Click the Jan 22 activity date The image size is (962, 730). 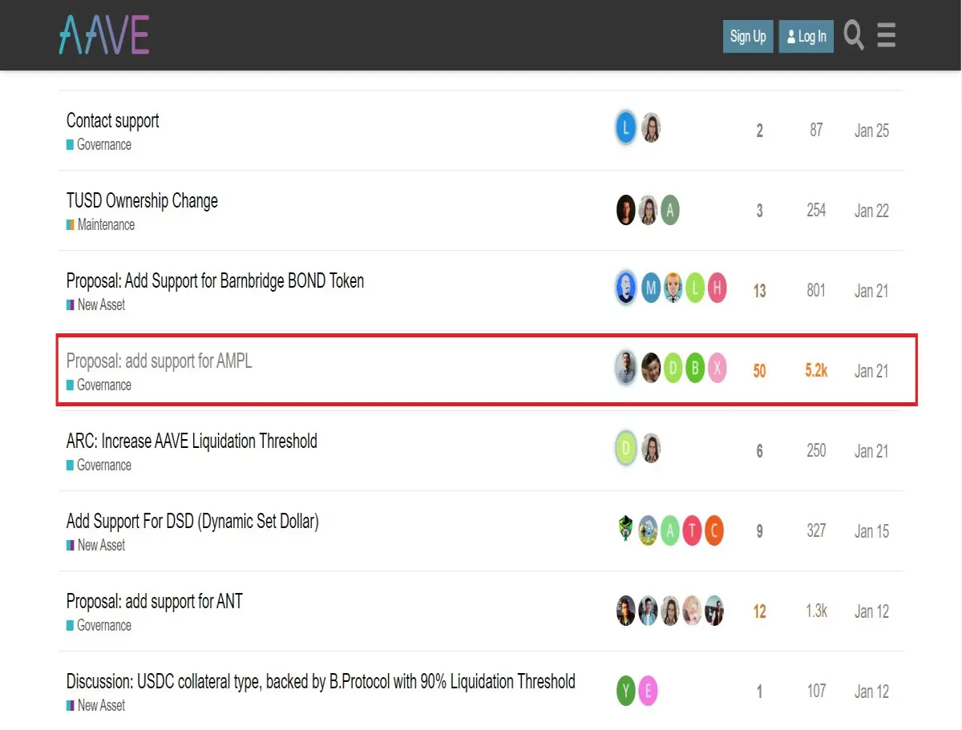pos(871,211)
